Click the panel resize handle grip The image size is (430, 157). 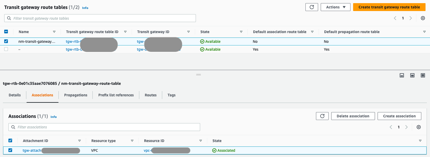(x=199, y=75)
